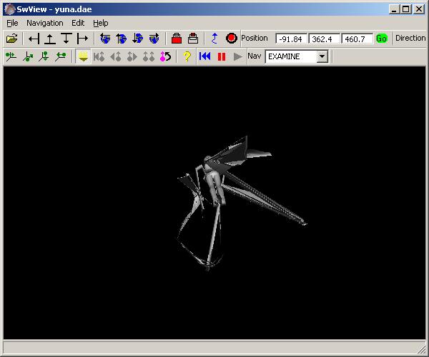
Task: Click the left-pointing arrow view icon
Action: click(33, 39)
